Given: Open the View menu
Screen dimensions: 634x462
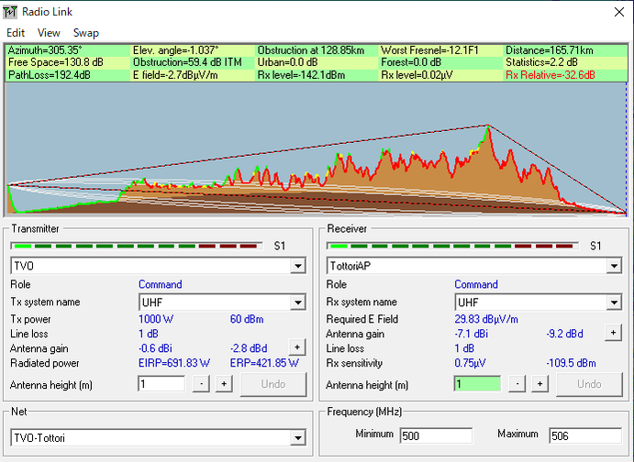Looking at the screenshot, I should 49,33.
